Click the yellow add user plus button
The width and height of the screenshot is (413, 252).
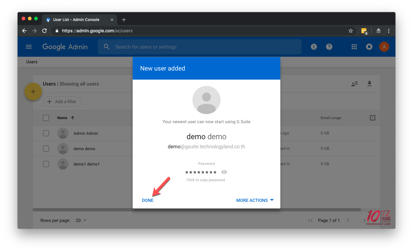pos(33,92)
